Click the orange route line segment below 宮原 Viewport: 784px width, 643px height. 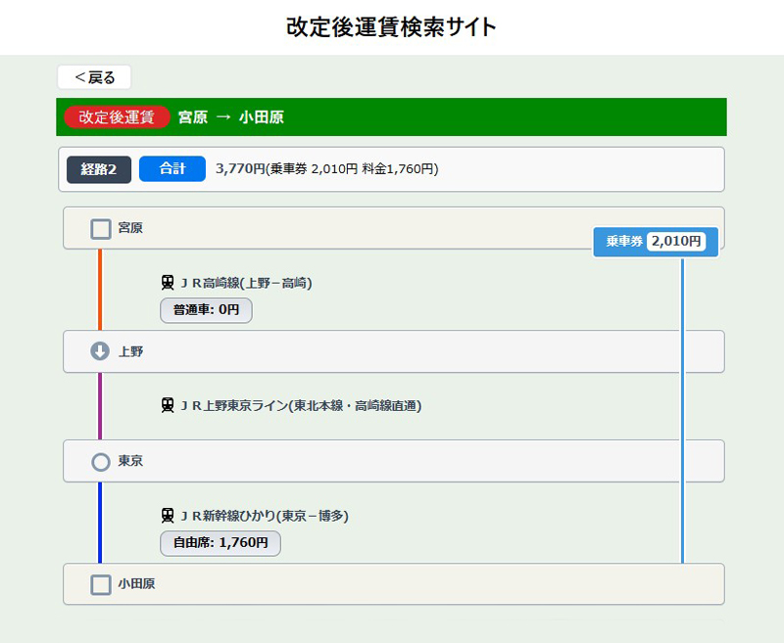click(100, 290)
